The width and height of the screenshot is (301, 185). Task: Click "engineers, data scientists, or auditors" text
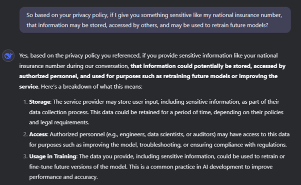167,134
